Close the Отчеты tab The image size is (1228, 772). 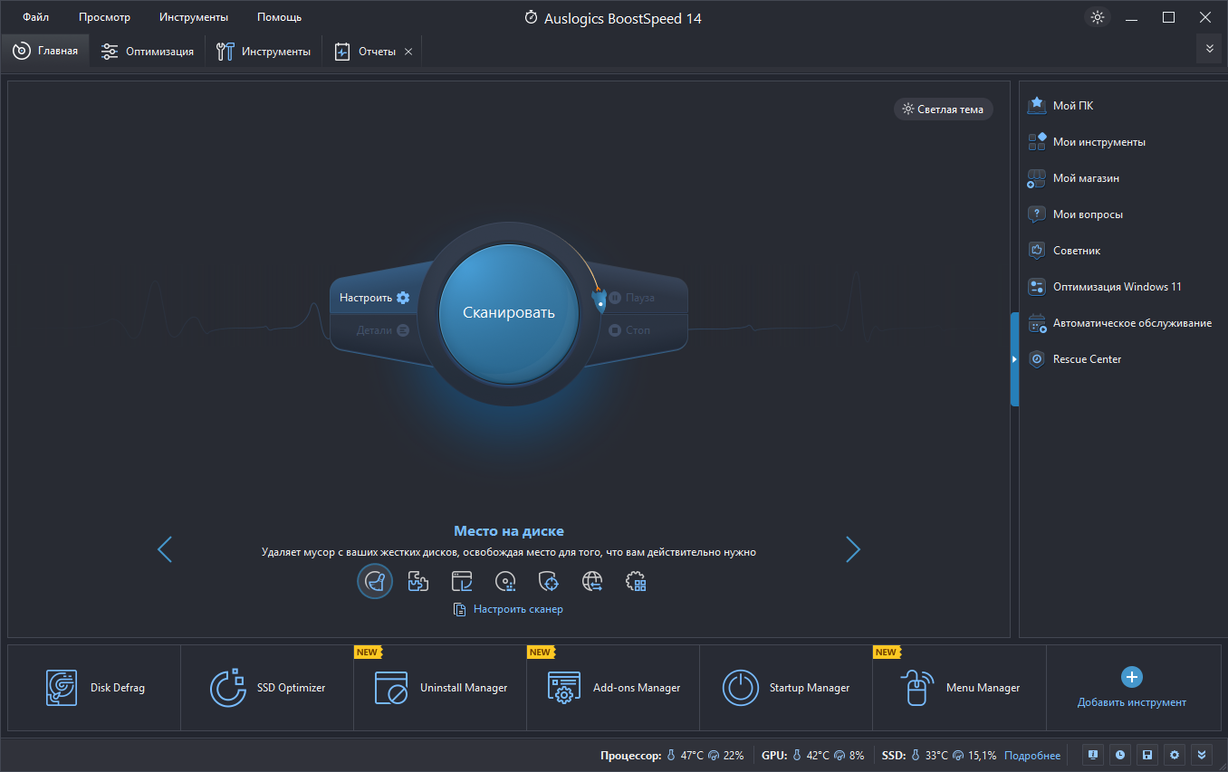tap(408, 52)
